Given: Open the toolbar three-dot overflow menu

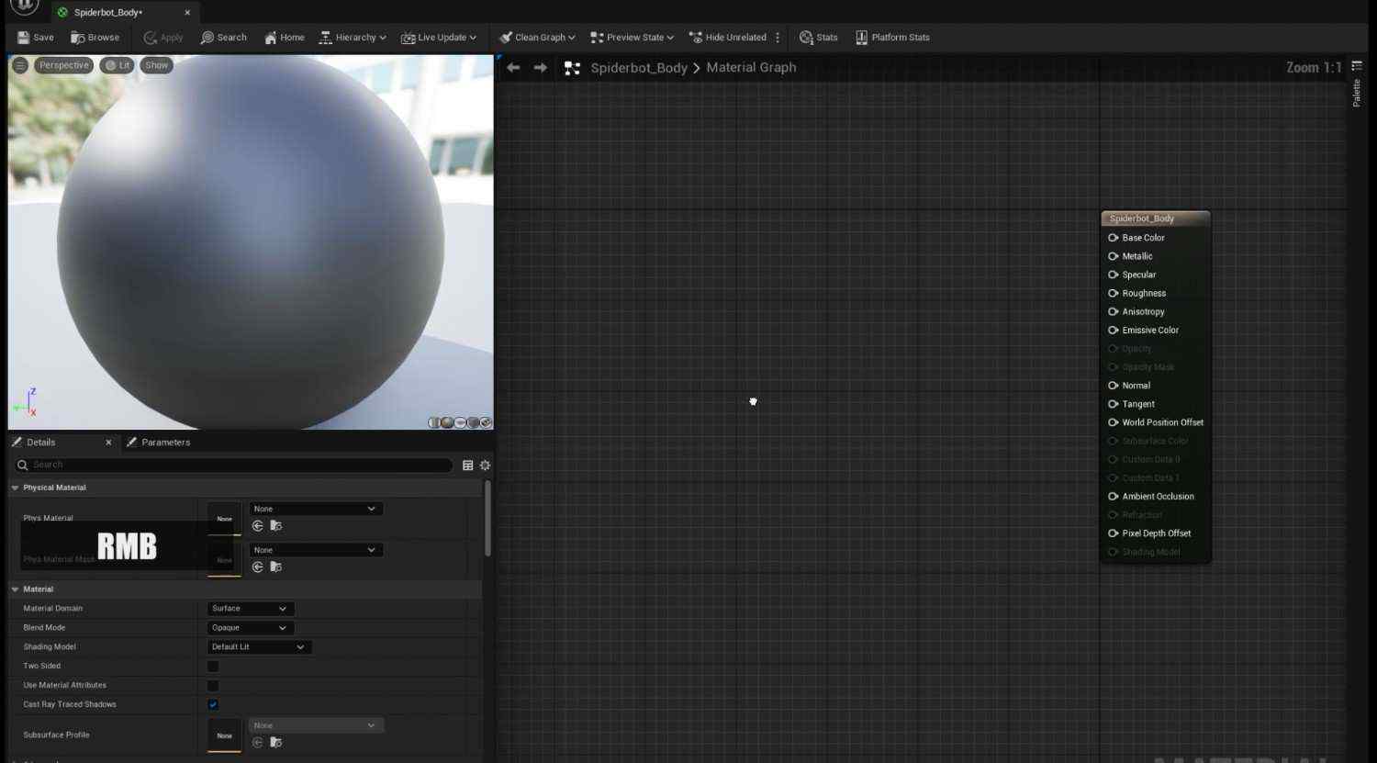Looking at the screenshot, I should pos(778,38).
